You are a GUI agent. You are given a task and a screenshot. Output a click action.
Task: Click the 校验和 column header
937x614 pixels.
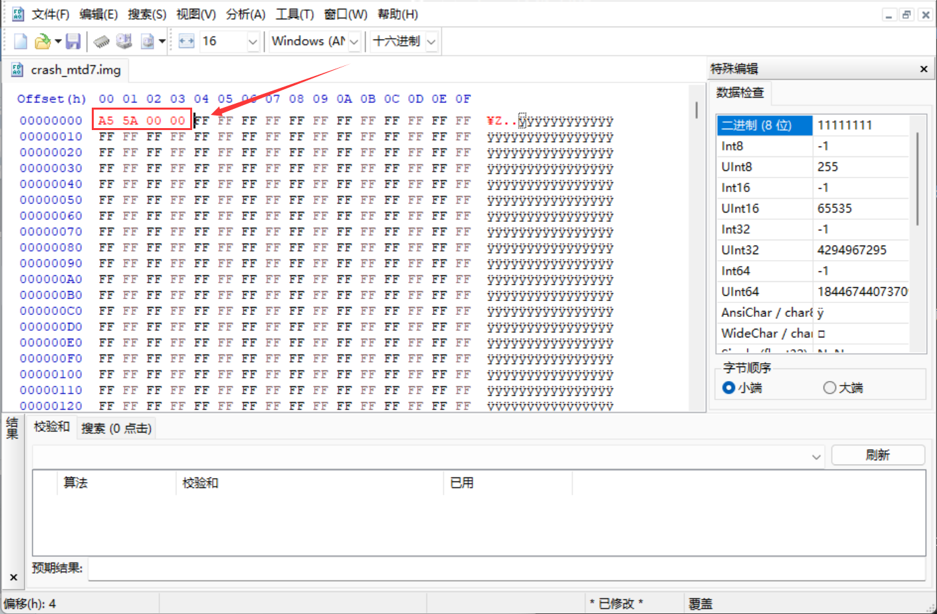click(310, 483)
